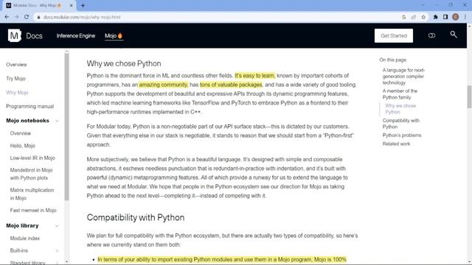Open Overview under Mojo notebooks
This screenshot has width=472, height=265.
pyautogui.click(x=21, y=133)
